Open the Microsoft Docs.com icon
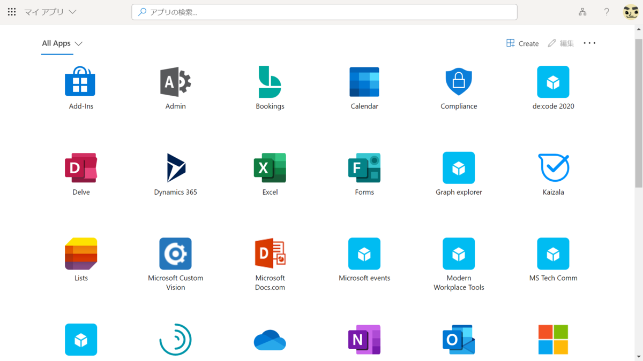This screenshot has height=361, width=643. point(270,254)
